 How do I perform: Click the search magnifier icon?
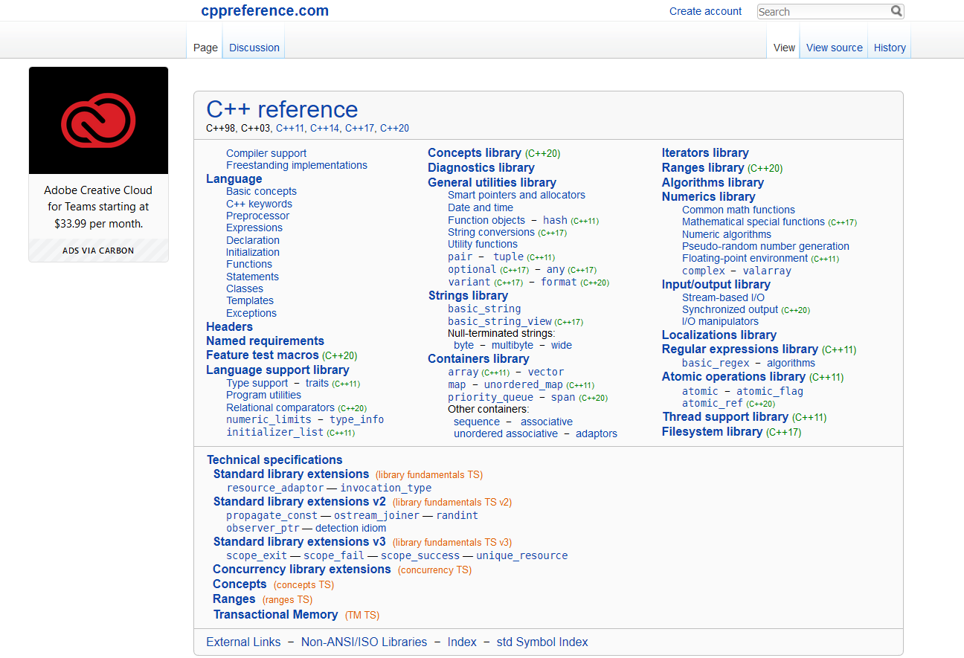pyautogui.click(x=896, y=11)
